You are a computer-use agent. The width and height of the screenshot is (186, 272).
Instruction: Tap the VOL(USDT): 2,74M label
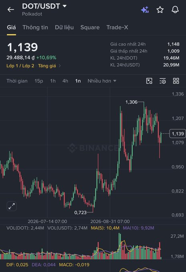coord(68,228)
